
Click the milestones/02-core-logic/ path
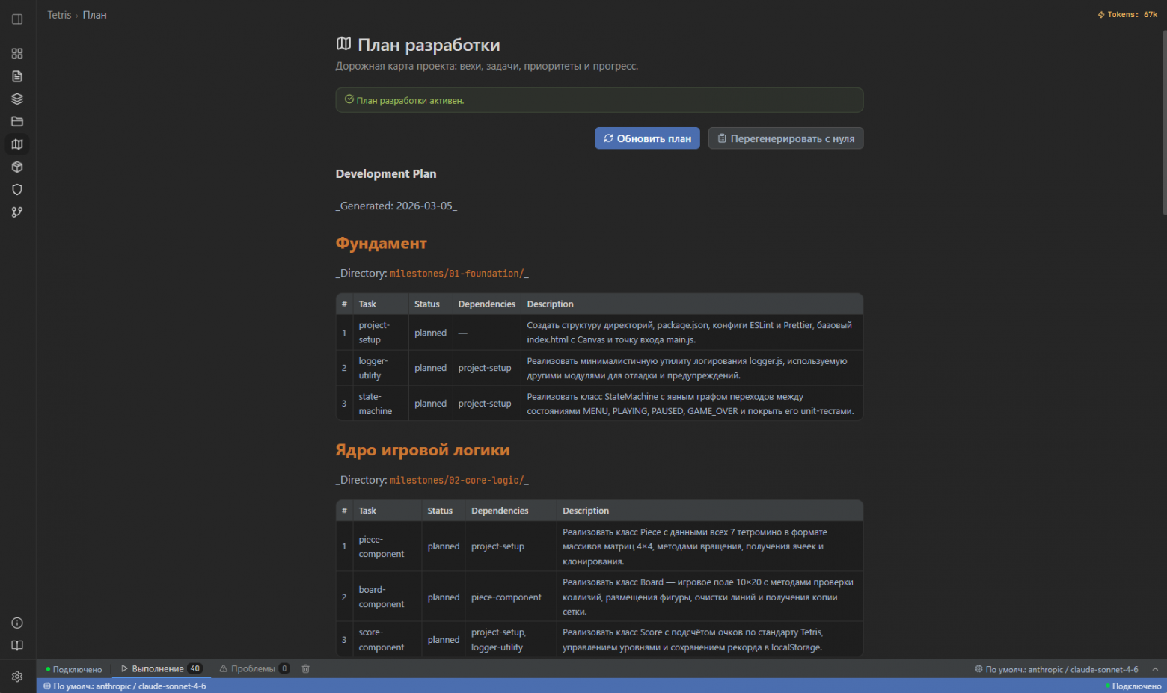click(x=456, y=480)
